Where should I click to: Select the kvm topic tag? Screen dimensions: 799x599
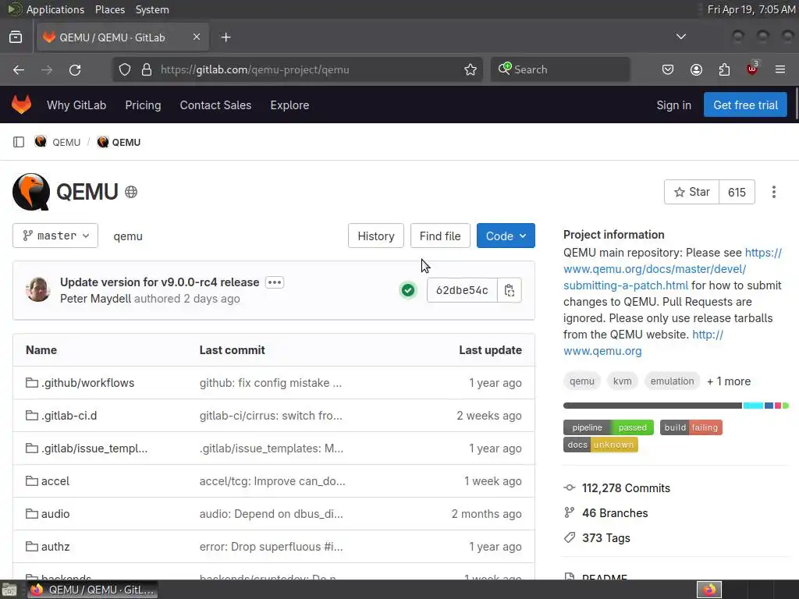point(622,381)
